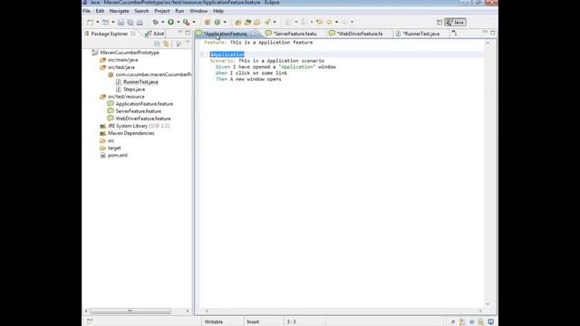Open the Edit menu
Screen dimensions: 580x326
(x=100, y=11)
